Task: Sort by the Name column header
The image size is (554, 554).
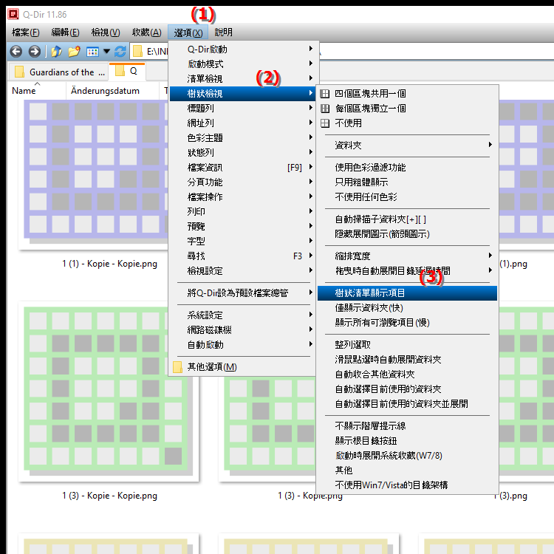Action: [36, 90]
